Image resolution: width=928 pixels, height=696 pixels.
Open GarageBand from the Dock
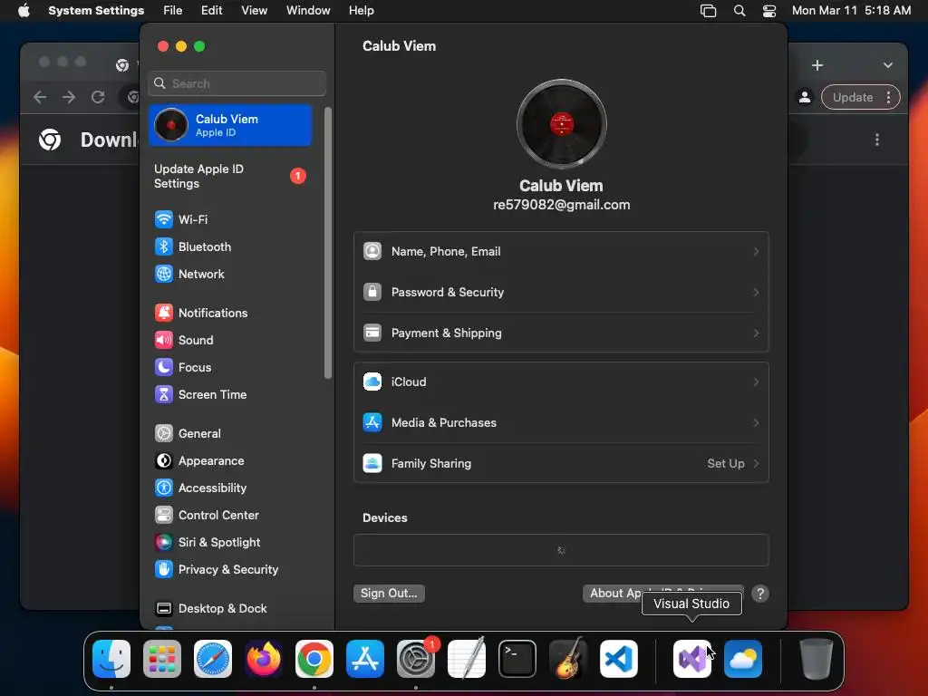[x=568, y=659]
